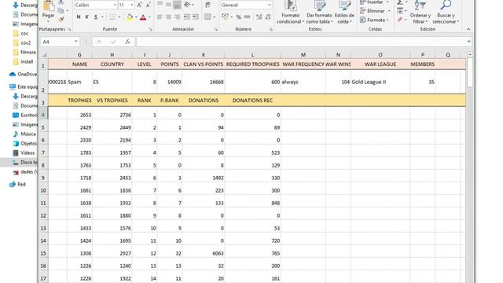
Task: Open the font color palette arrow
Action: pos(149,17)
